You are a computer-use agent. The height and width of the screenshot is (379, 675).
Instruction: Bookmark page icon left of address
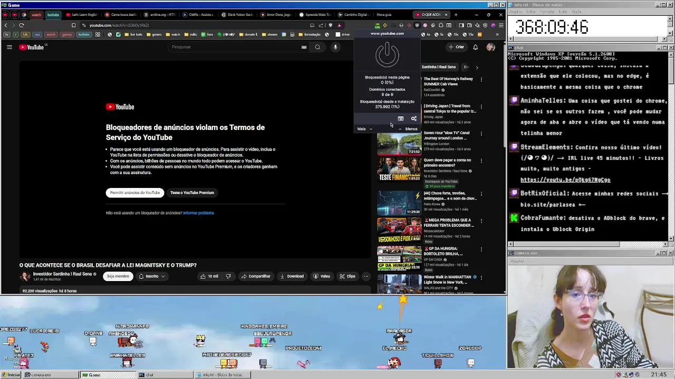coord(73,25)
